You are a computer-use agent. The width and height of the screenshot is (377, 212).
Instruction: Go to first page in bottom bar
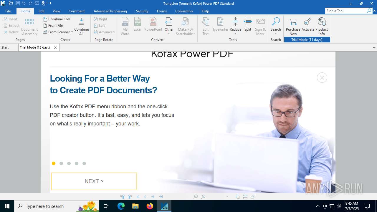(x=138, y=197)
